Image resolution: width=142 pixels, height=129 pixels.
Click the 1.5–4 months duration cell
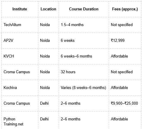84,25
